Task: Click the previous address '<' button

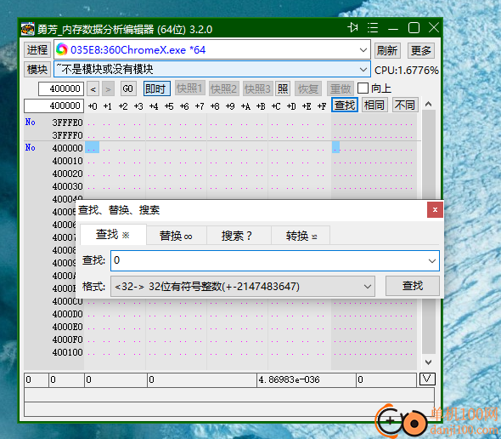Action: point(93,89)
